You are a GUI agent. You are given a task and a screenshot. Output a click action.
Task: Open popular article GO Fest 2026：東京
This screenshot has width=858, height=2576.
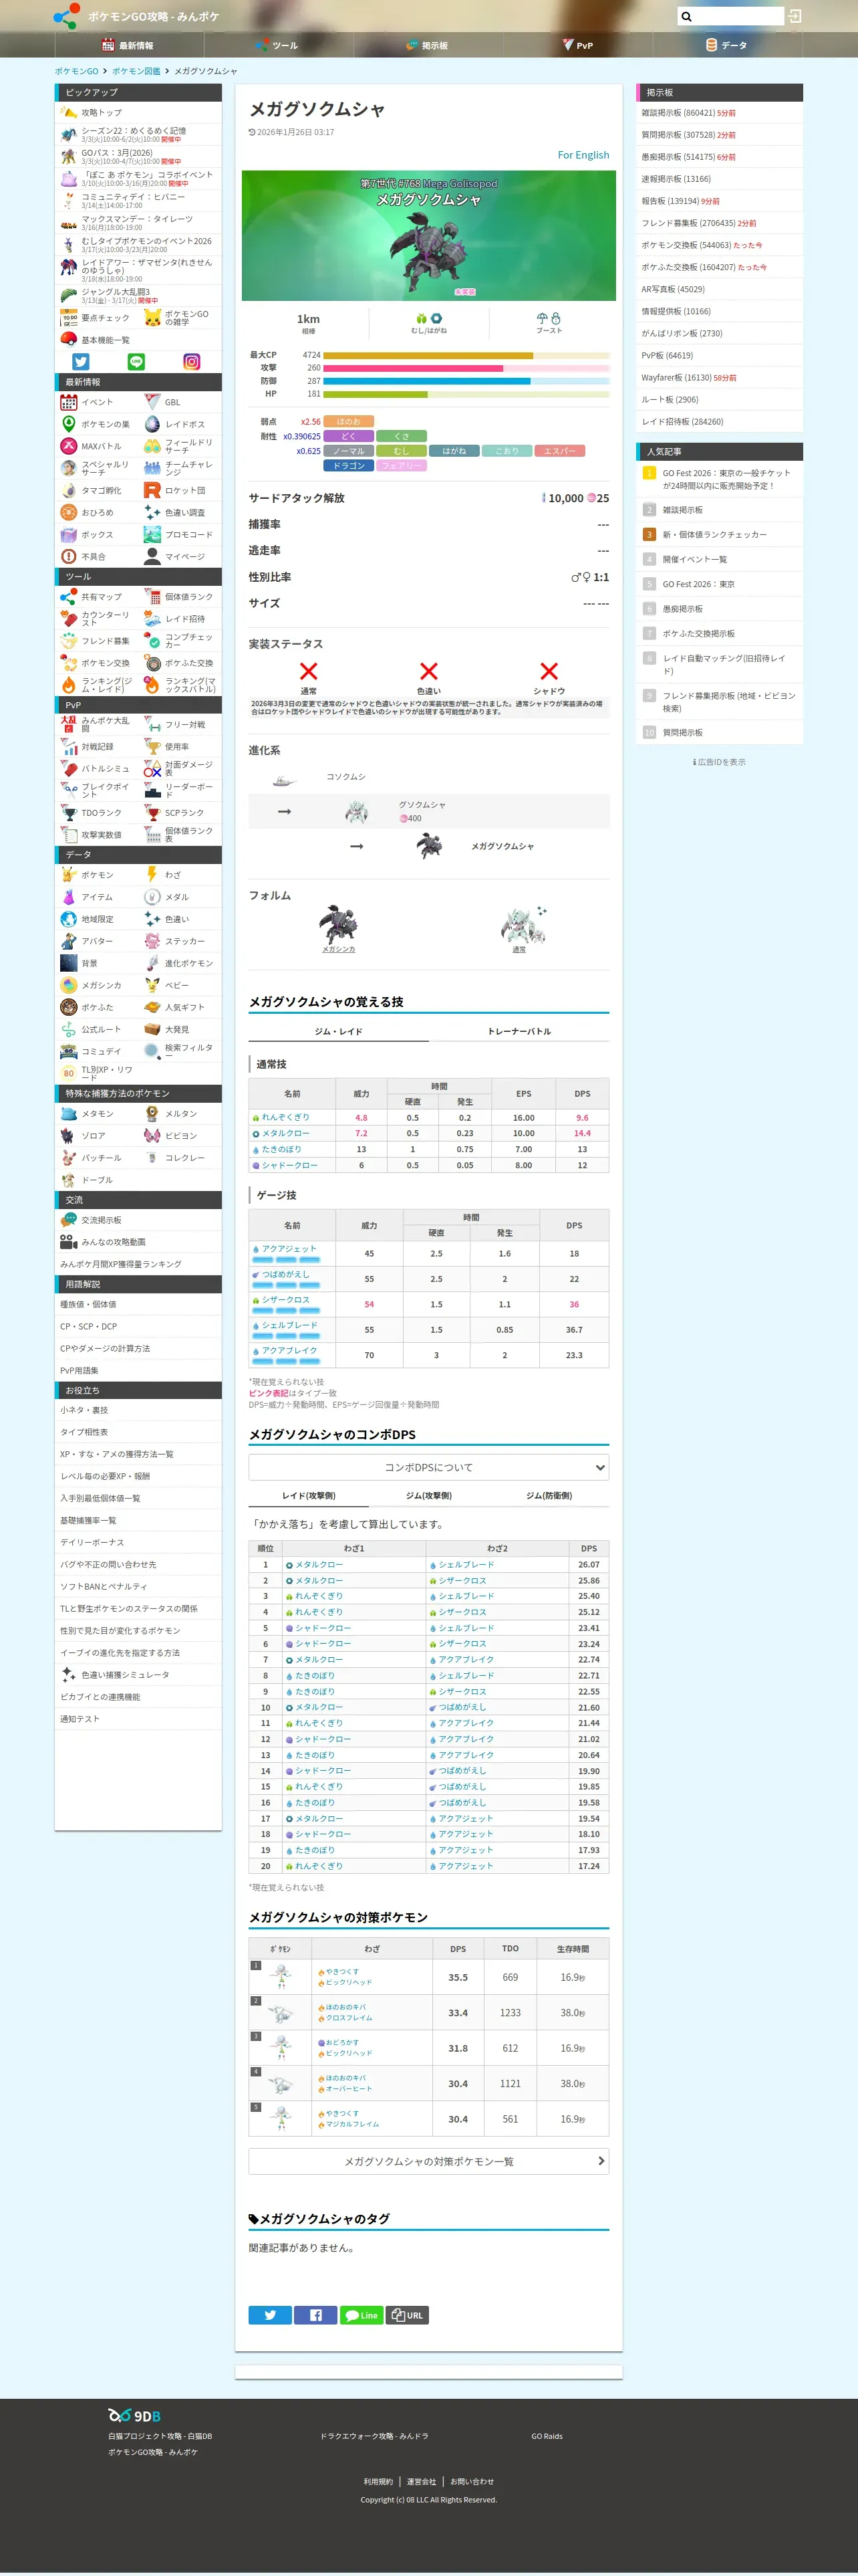(x=698, y=584)
